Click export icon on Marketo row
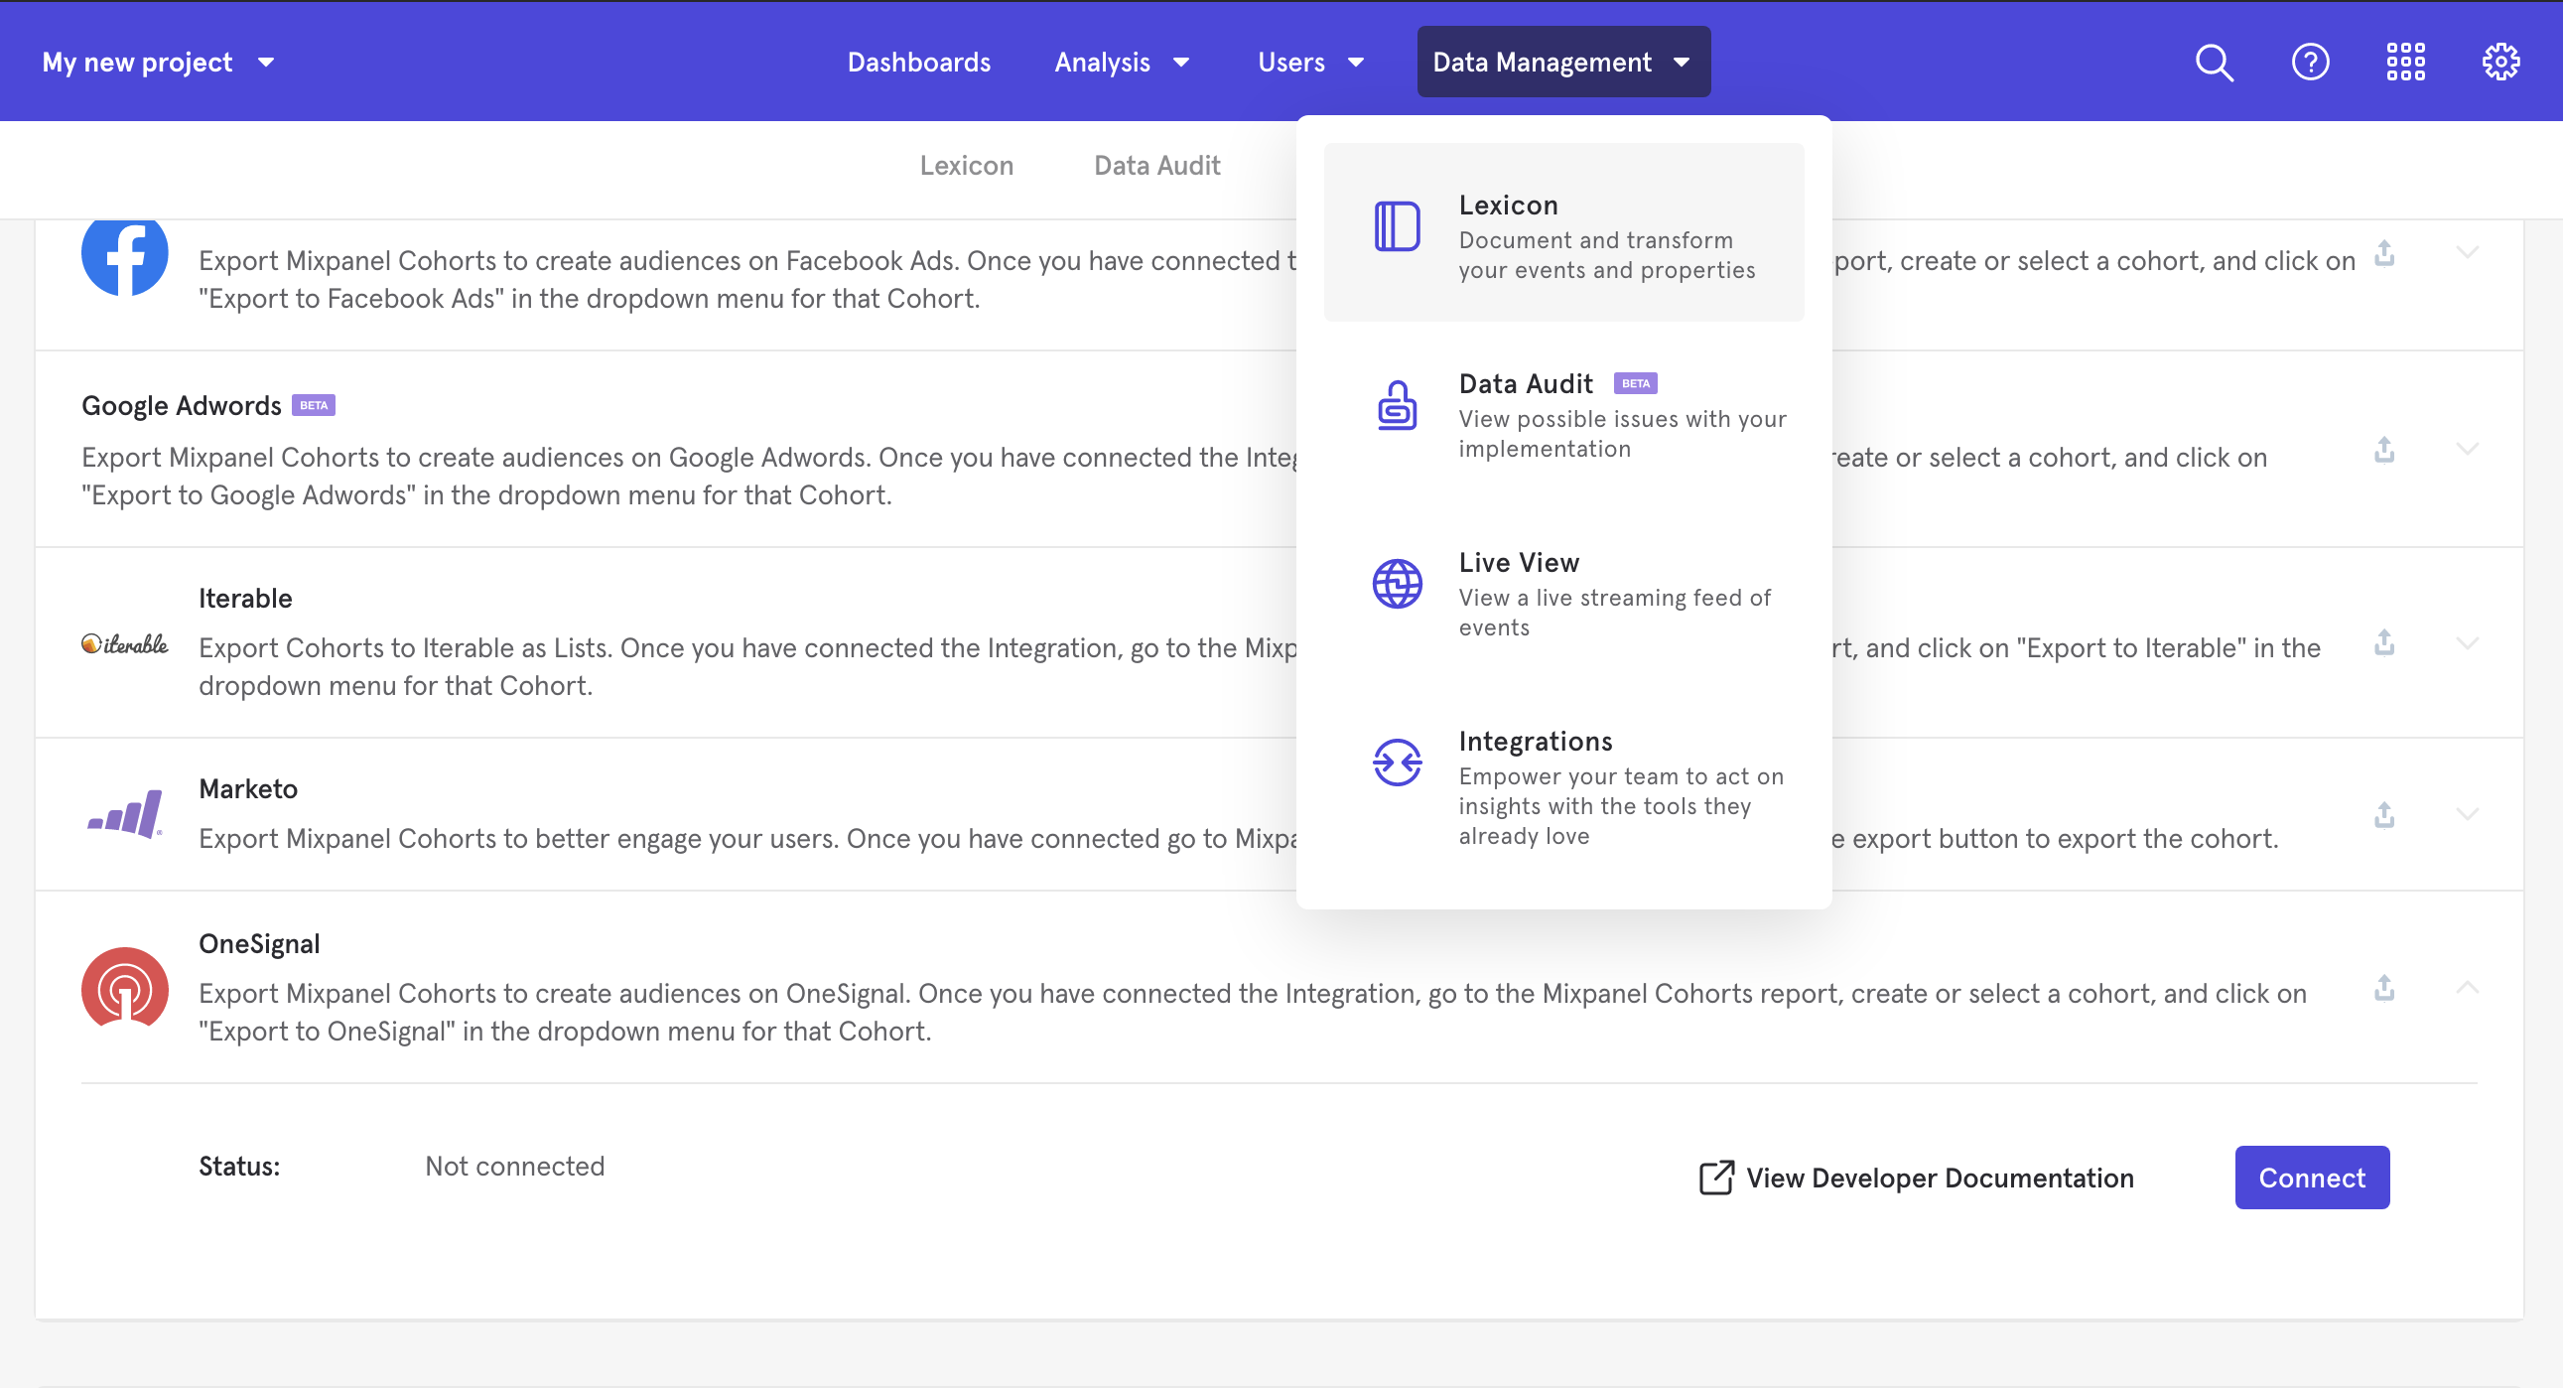 pyautogui.click(x=2384, y=814)
